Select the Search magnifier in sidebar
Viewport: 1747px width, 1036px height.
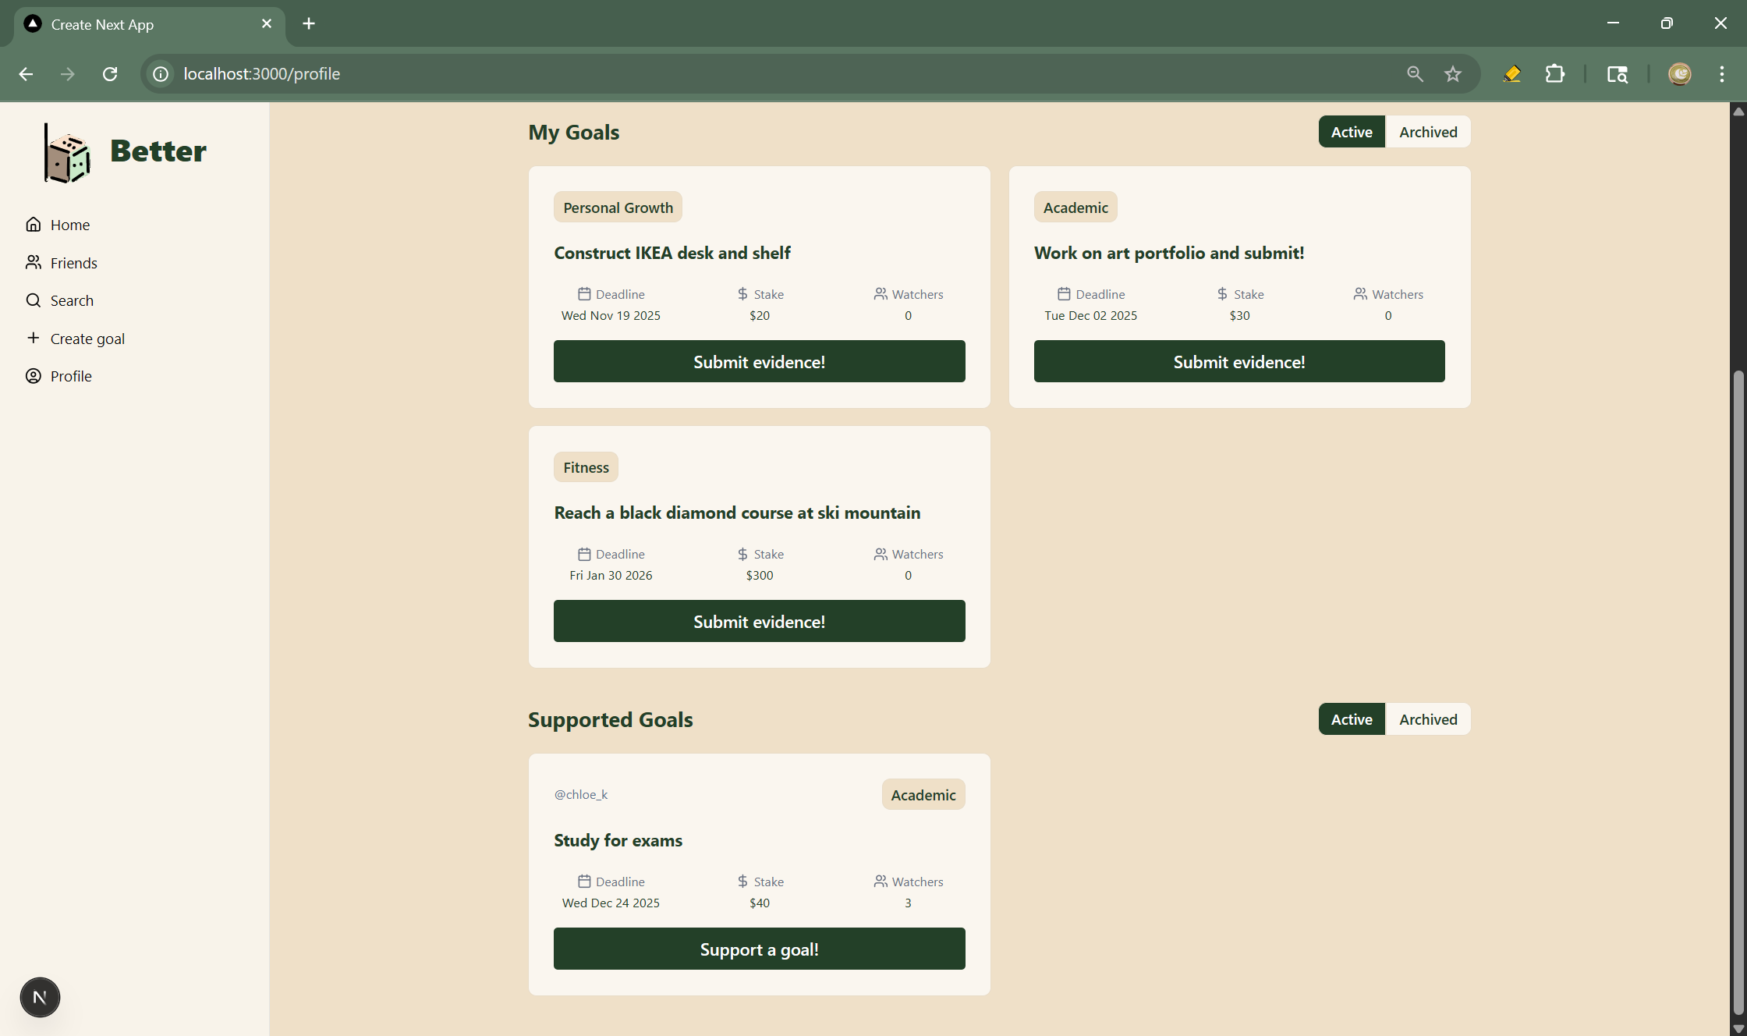coord(33,300)
